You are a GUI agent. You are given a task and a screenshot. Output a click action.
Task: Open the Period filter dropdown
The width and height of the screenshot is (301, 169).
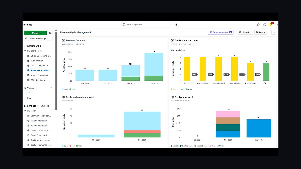245,32
